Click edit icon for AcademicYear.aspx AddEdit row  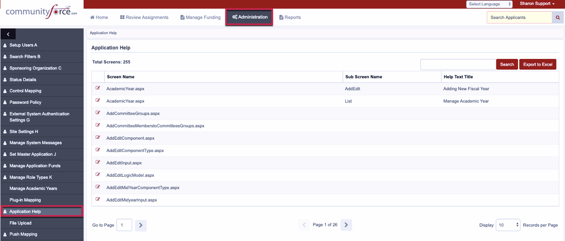[x=98, y=88]
